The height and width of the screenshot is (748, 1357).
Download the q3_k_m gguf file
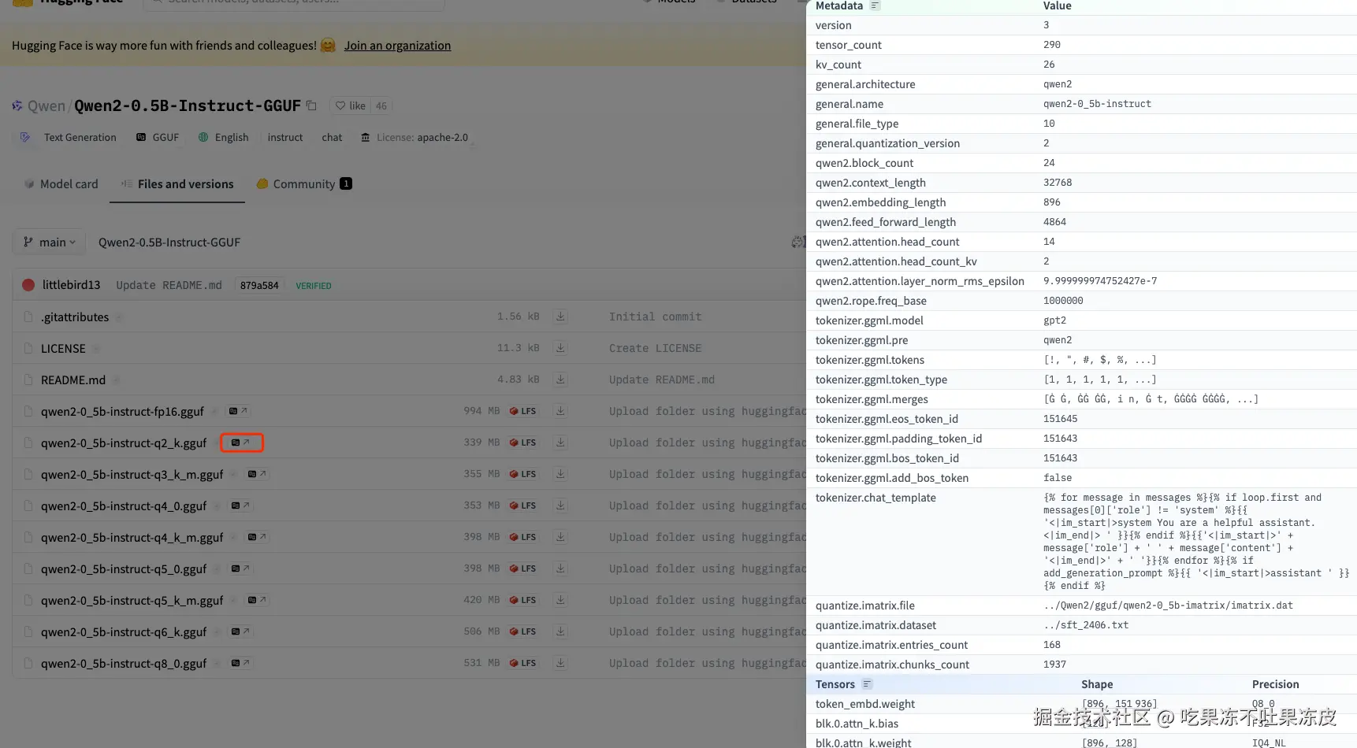click(x=560, y=474)
